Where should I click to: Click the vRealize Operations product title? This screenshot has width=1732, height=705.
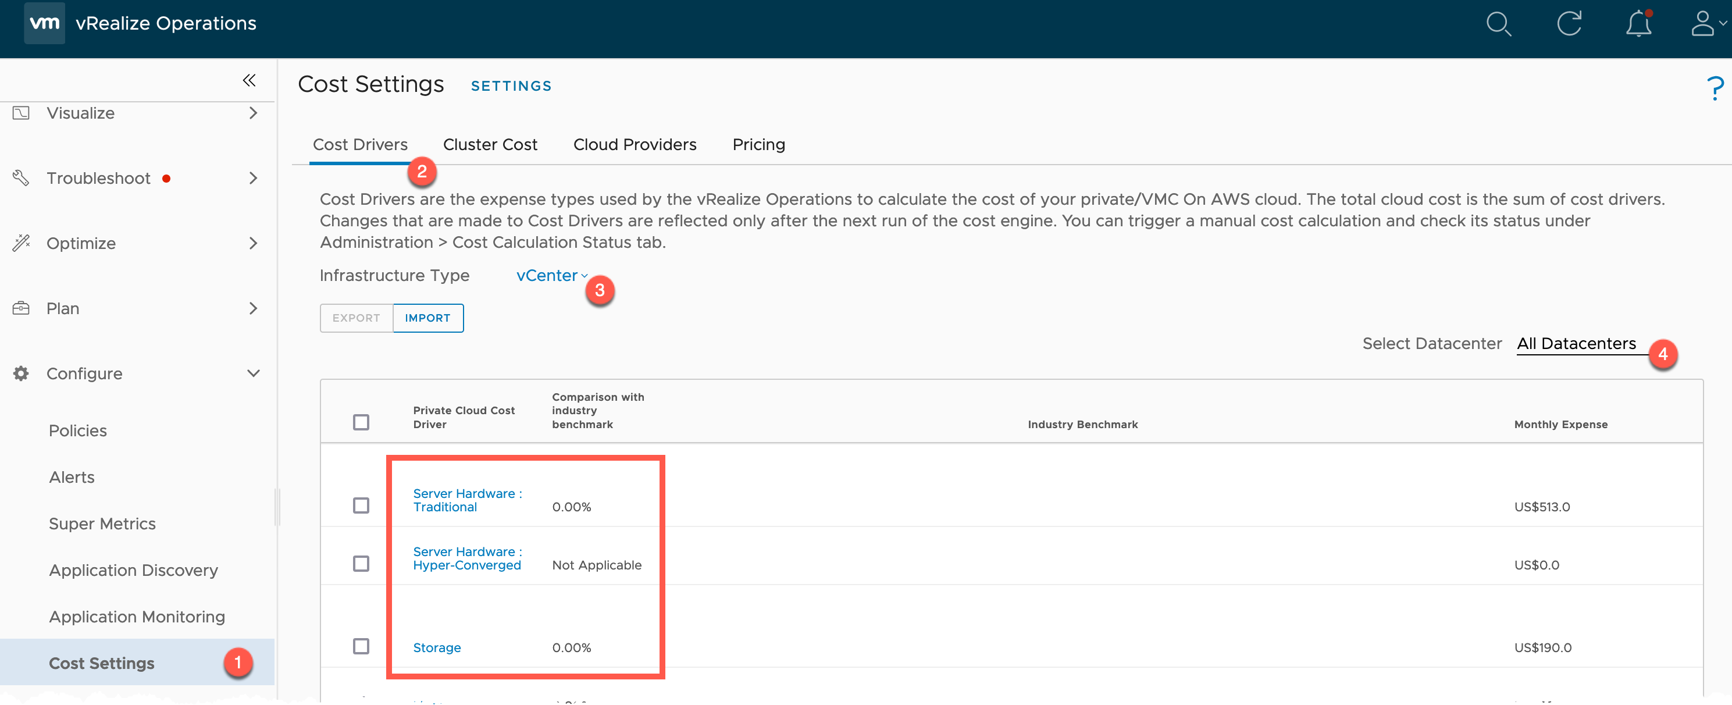[165, 23]
